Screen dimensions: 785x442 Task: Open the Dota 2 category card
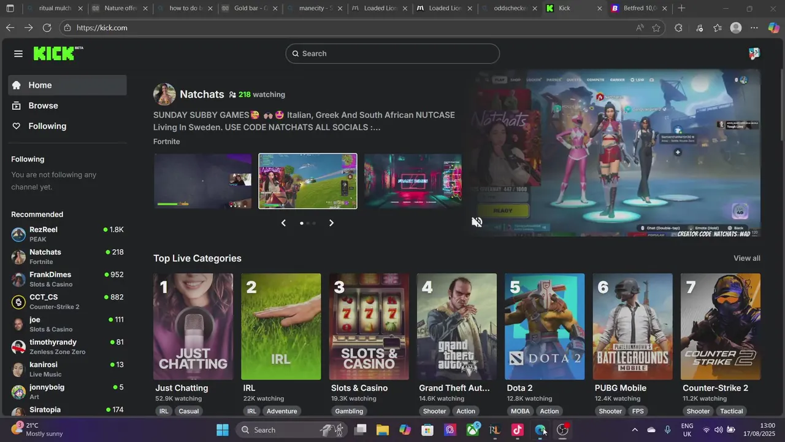pyautogui.click(x=545, y=327)
